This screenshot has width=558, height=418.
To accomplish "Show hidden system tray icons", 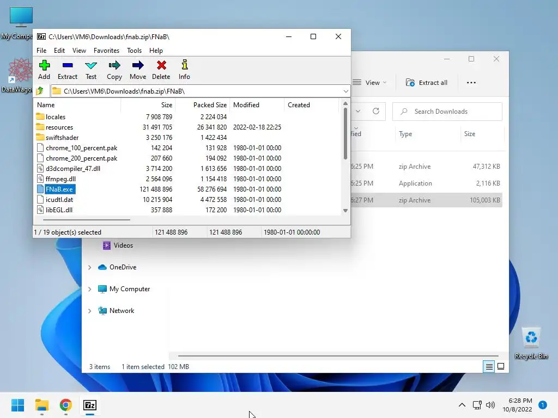I will click(x=462, y=405).
